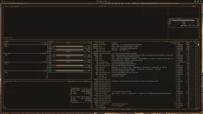This screenshot has height=114, width=203.
Task: Click the 2000ms update interval value
Action: tap(194, 6)
